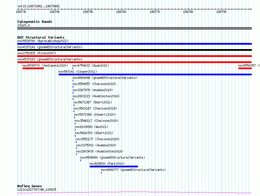Click the 18678k ruler tick label
This screenshot has height=196, width=260.
click(188, 12)
